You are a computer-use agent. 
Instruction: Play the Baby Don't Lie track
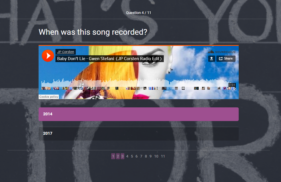coord(48,56)
